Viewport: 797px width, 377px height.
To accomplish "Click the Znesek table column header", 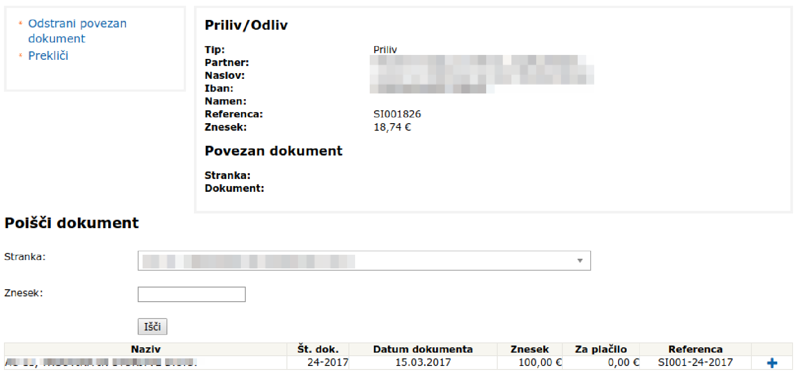I will [x=529, y=349].
